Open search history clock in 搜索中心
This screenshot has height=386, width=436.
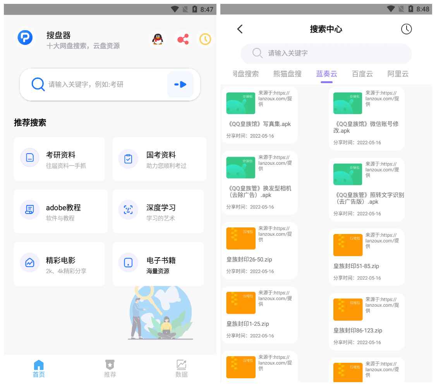tap(406, 29)
